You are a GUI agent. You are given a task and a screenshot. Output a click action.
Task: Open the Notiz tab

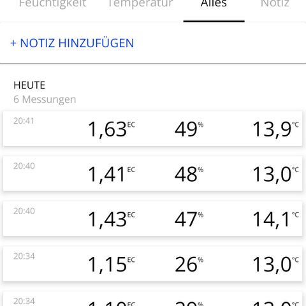point(275,4)
